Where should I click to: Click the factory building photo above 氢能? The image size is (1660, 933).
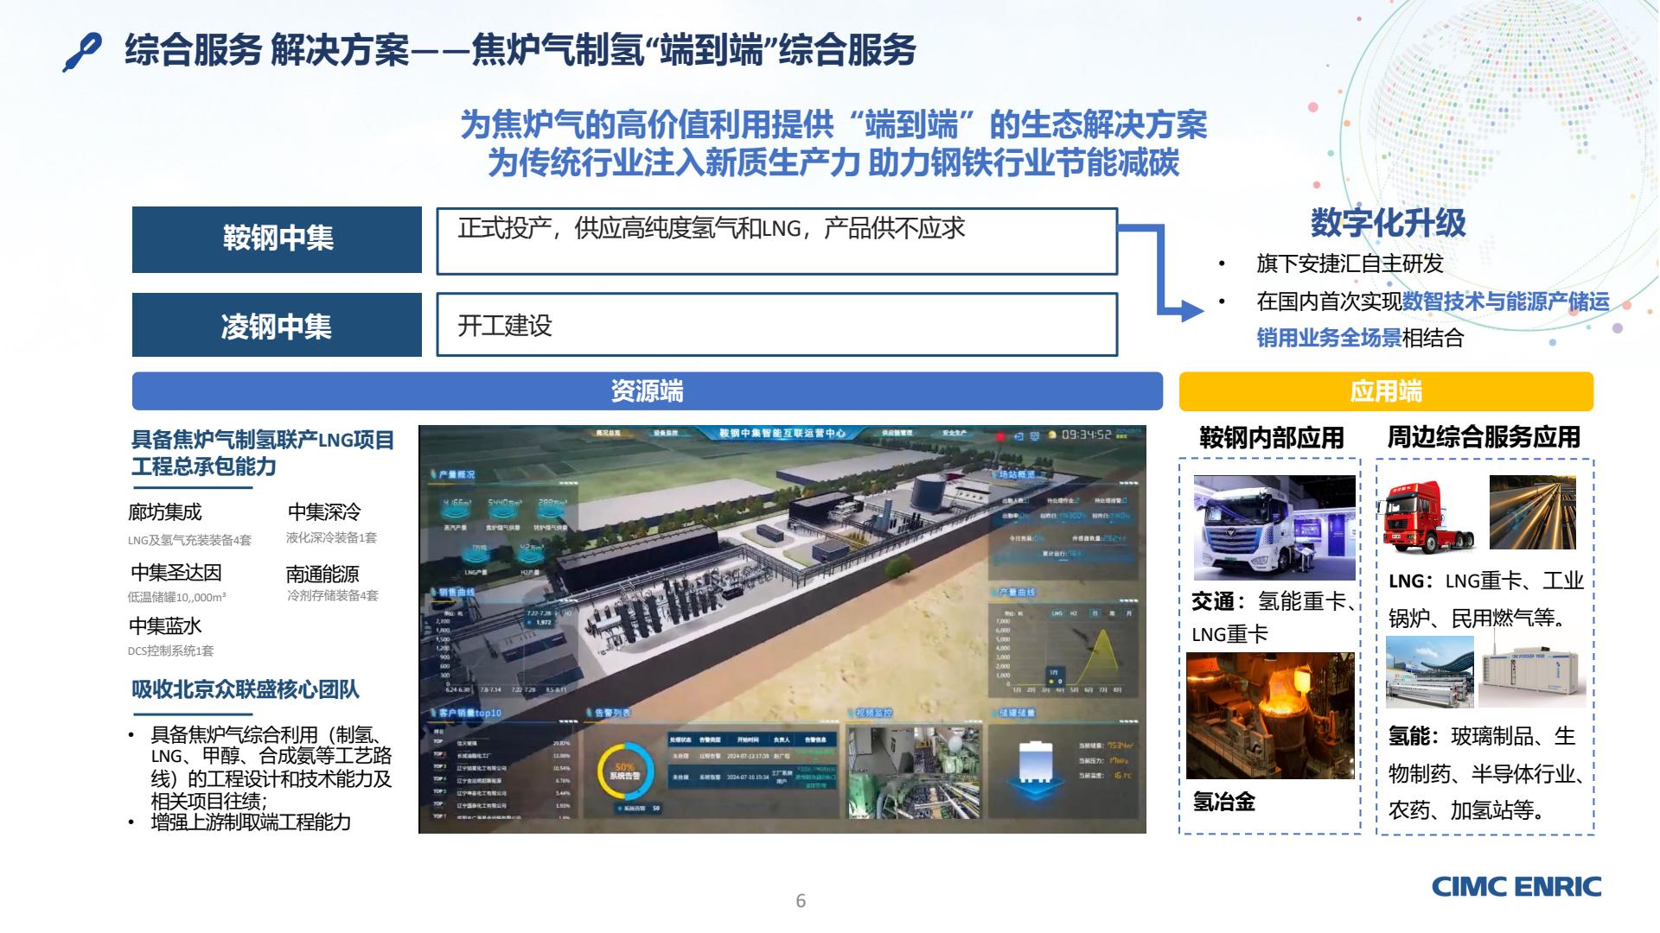pyautogui.click(x=1430, y=672)
